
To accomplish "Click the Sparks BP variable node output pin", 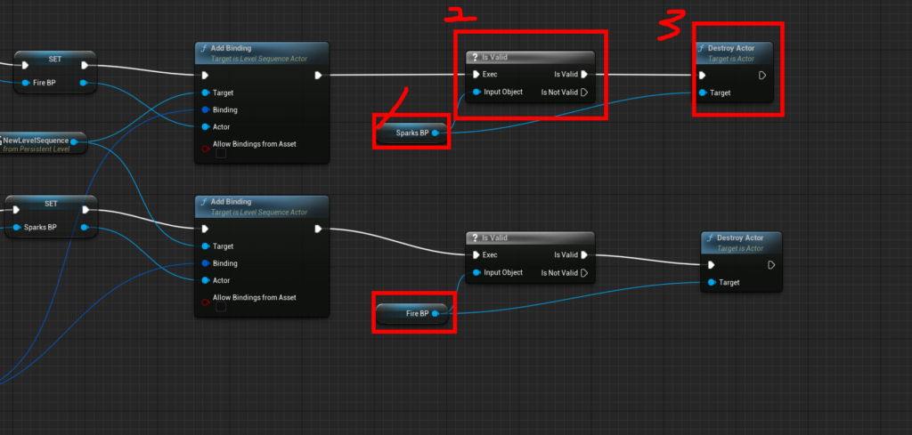I will [435, 133].
